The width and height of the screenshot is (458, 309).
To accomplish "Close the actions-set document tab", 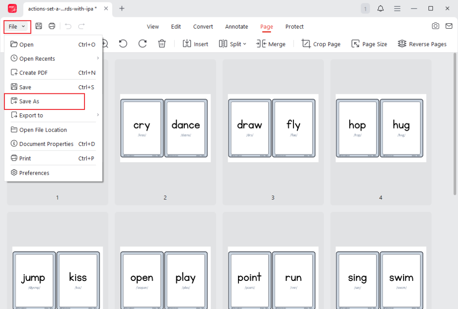I will pos(106,8).
